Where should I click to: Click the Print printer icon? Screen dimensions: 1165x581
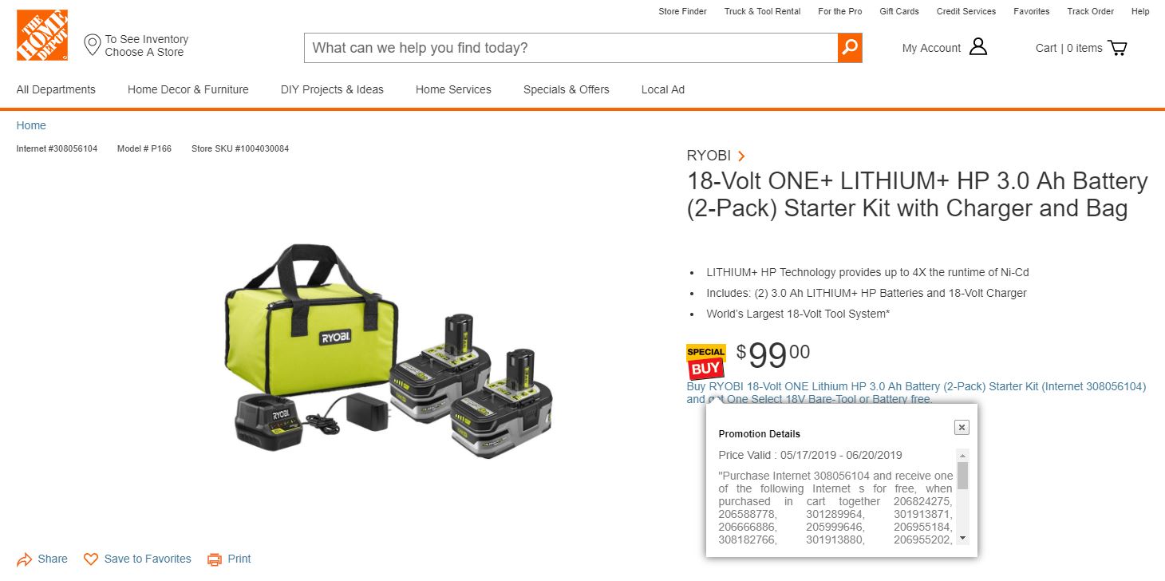[x=215, y=559]
